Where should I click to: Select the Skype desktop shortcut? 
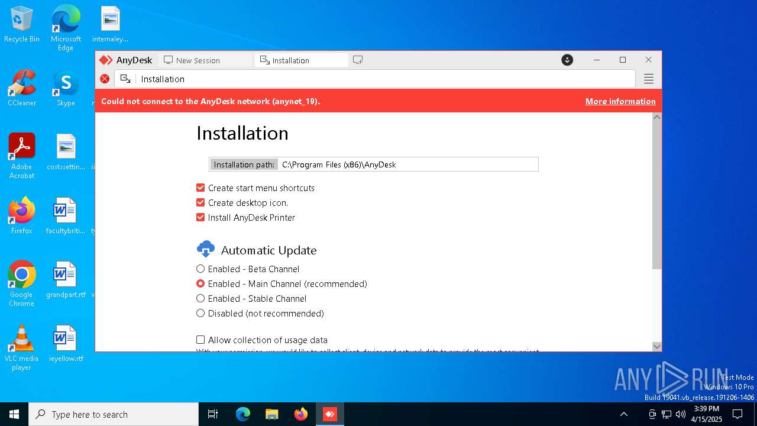[66, 88]
